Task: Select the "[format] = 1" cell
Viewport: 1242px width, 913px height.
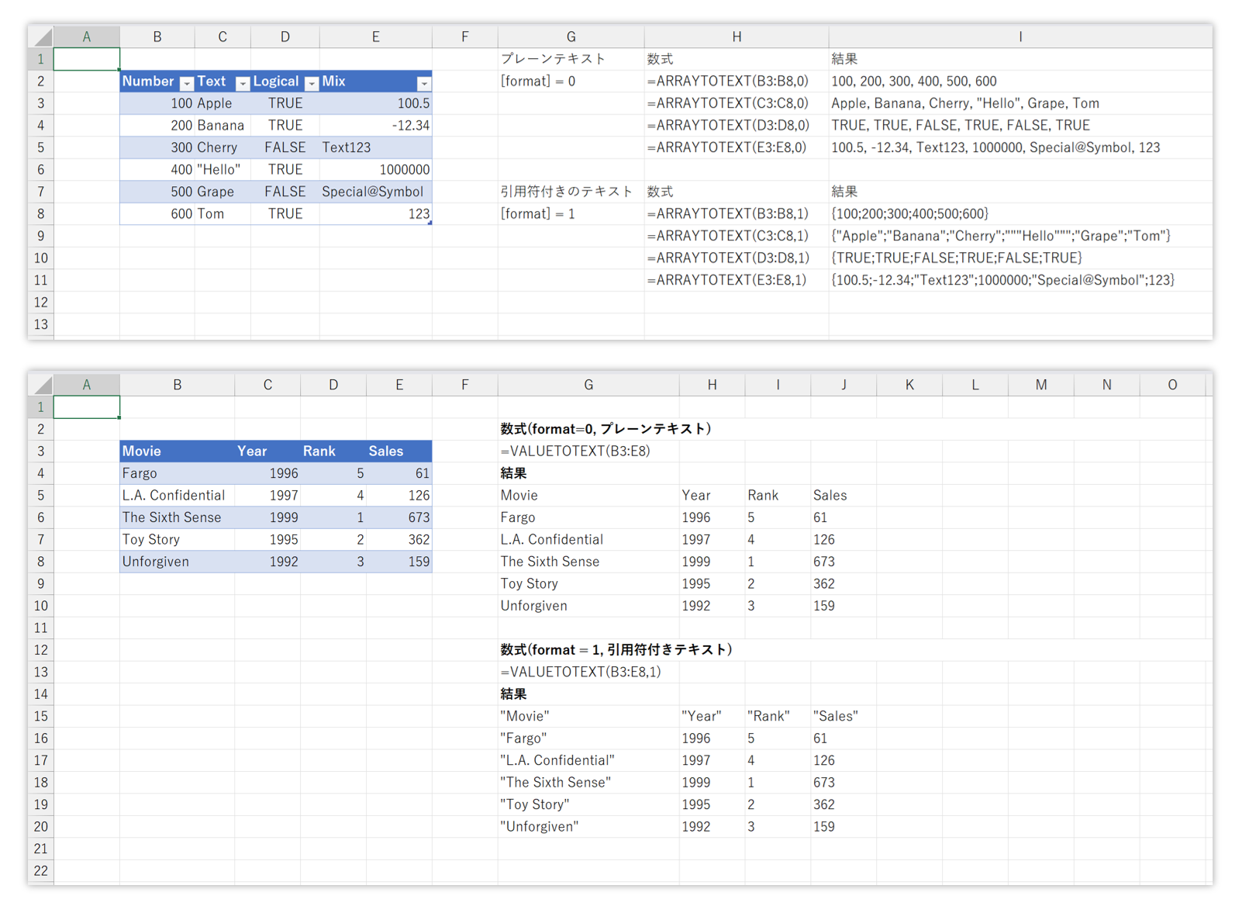Action: click(x=571, y=213)
